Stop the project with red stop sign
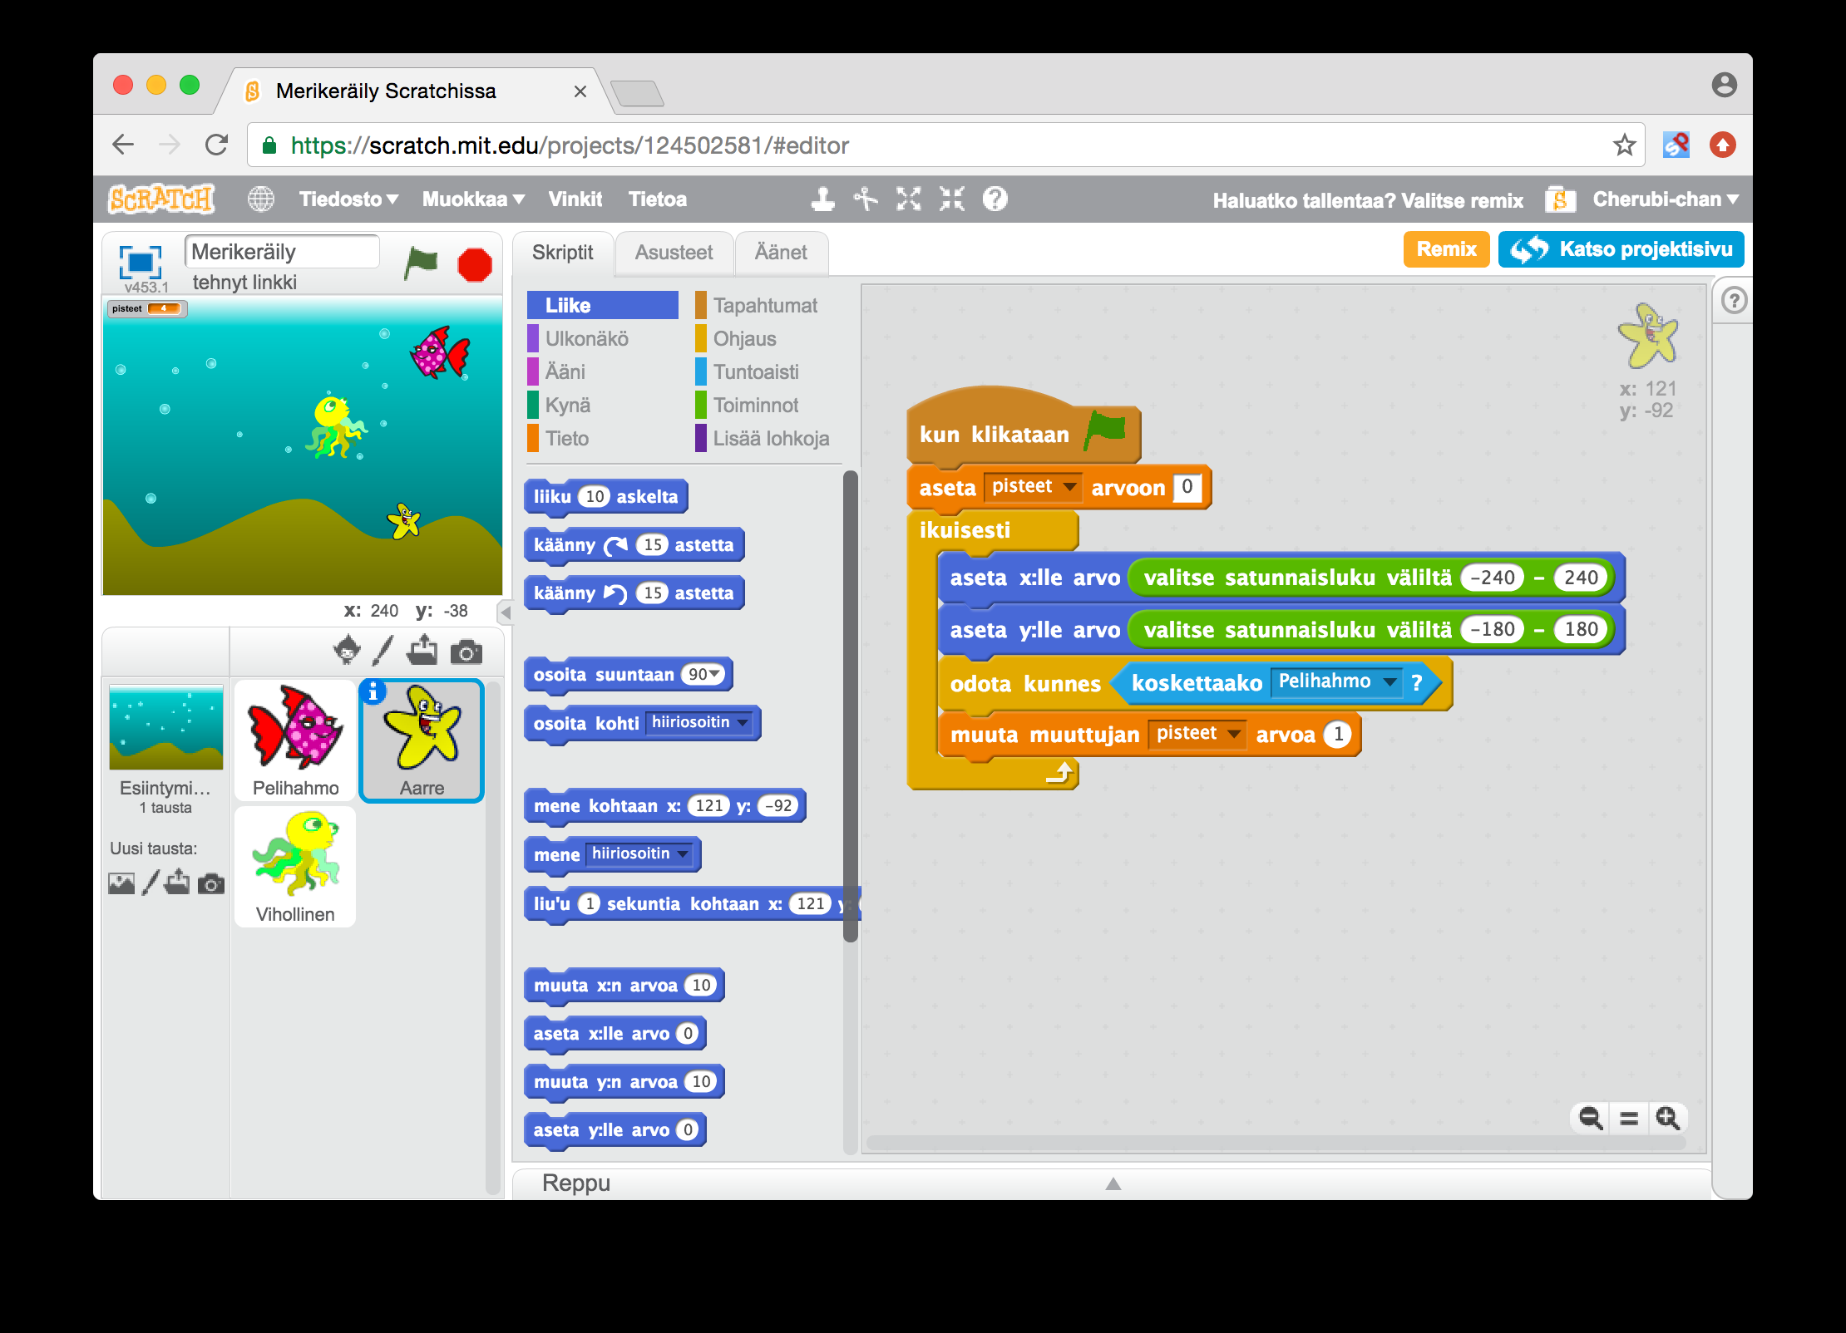The height and width of the screenshot is (1333, 1846). [475, 265]
